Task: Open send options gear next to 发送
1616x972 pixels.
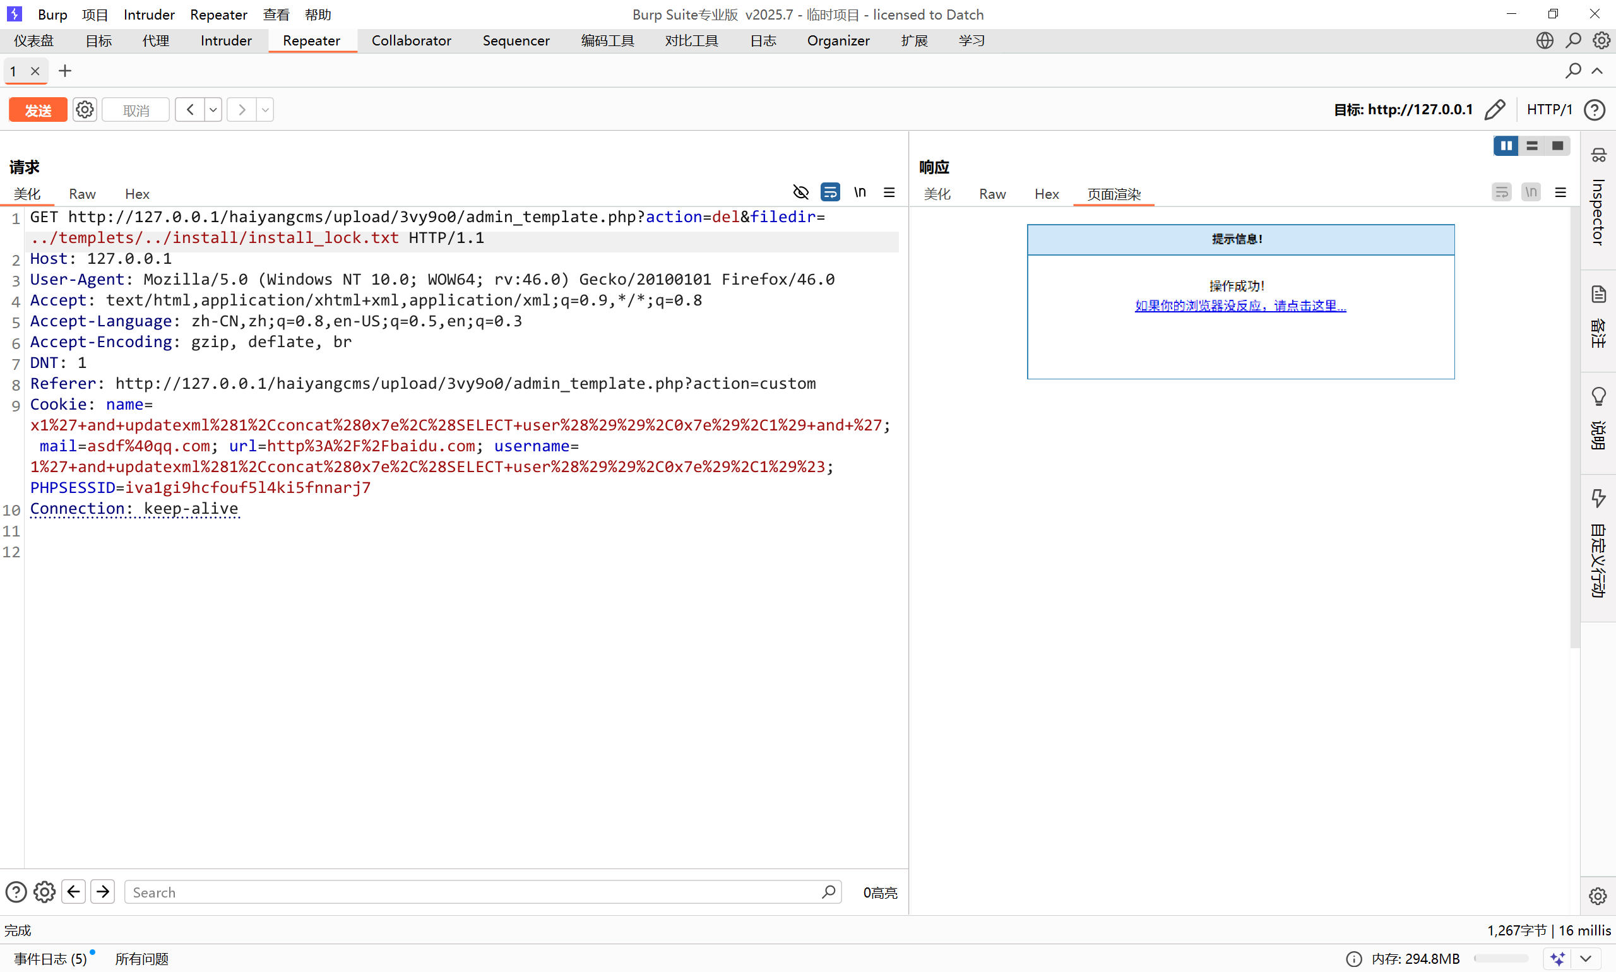Action: (85, 109)
